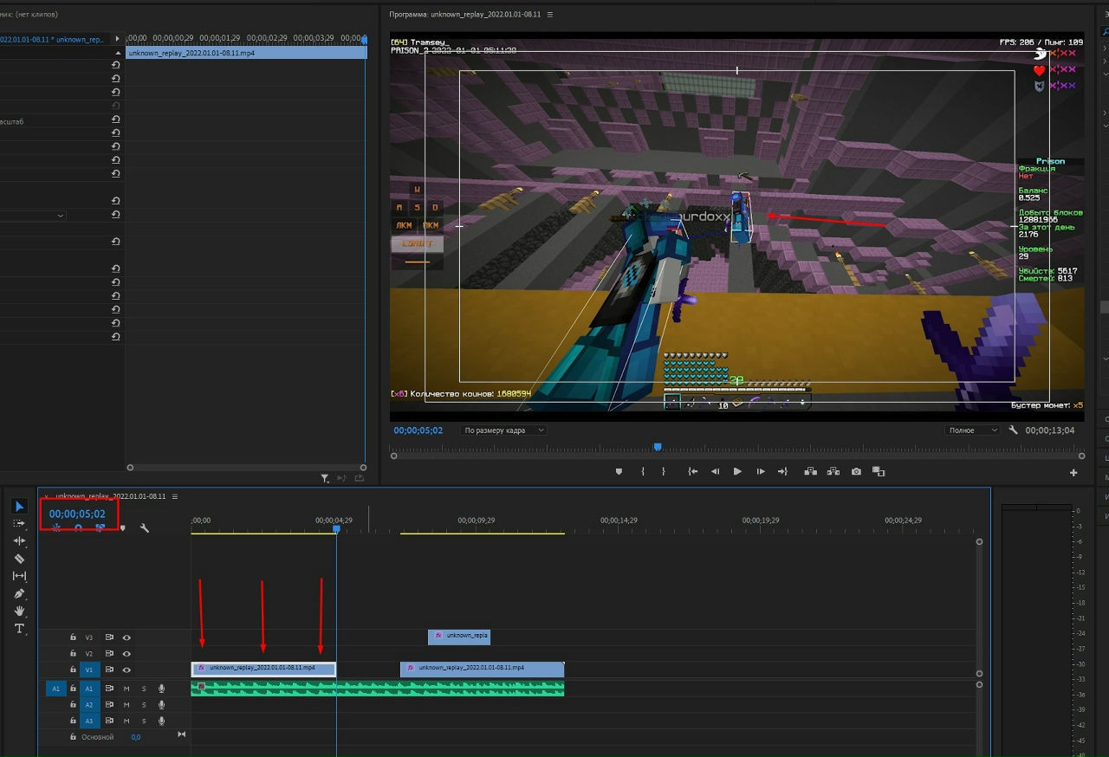This screenshot has height=757, width=1109.
Task: Open the zoom level dropdown 'По размеру кадра'
Action: pos(504,430)
